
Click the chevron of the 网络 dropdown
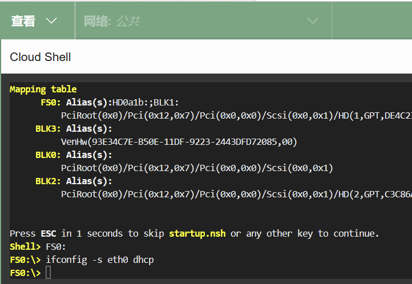312,21
